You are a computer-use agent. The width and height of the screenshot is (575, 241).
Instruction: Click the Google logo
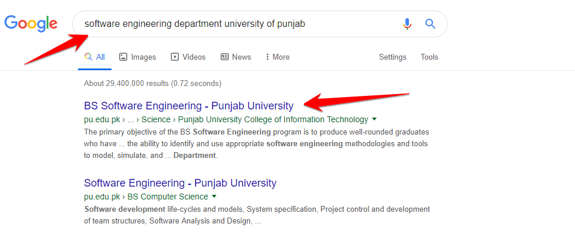coord(31,23)
